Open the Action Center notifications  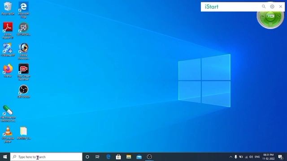click(x=280, y=157)
